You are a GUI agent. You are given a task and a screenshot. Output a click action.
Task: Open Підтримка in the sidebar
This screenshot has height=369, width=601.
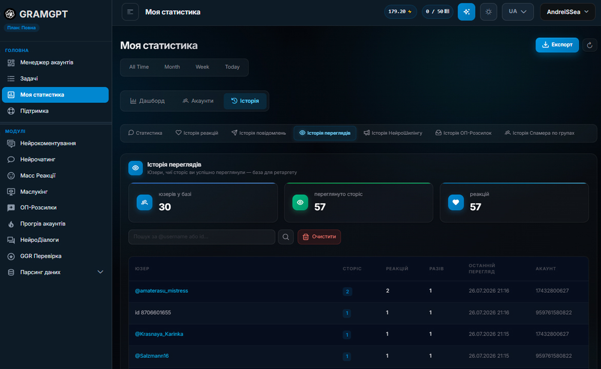[x=55, y=111]
